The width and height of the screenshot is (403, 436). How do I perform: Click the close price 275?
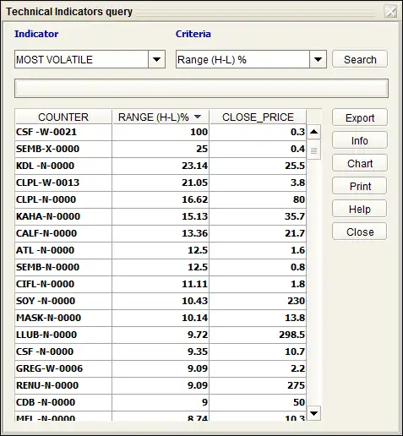coord(297,385)
